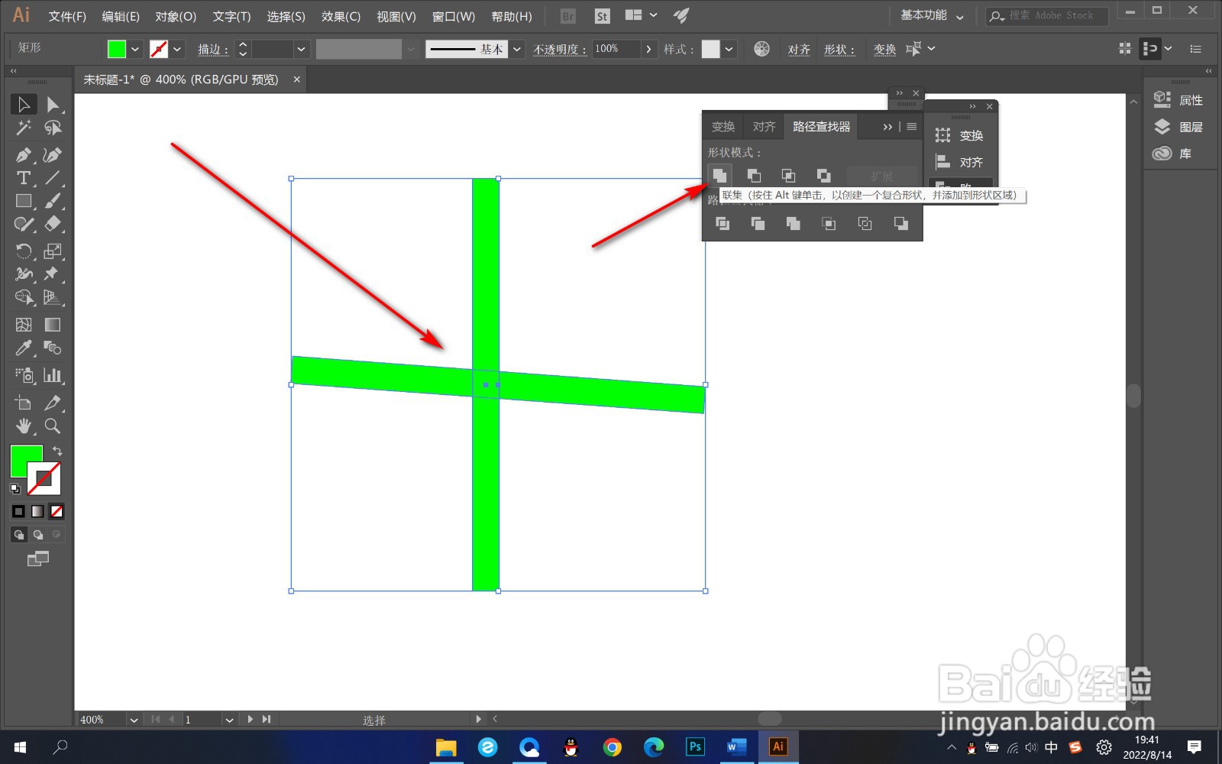The height and width of the screenshot is (764, 1222).
Task: Set None mode under the swatches
Action: click(57, 511)
